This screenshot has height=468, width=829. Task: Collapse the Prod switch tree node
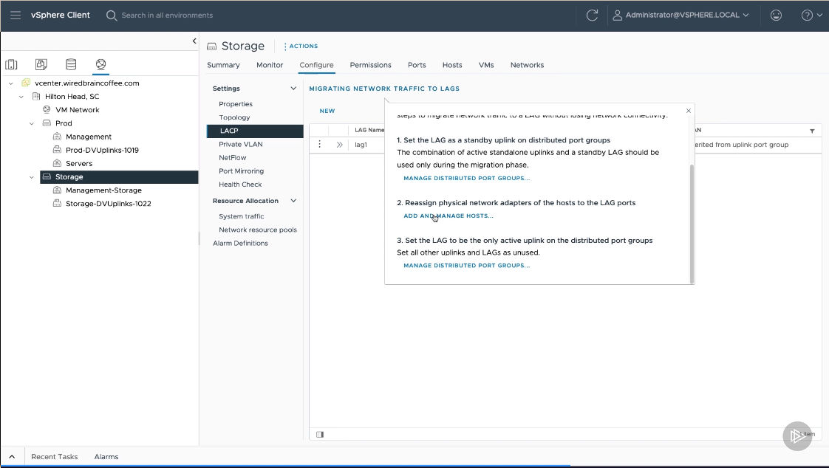coord(32,123)
